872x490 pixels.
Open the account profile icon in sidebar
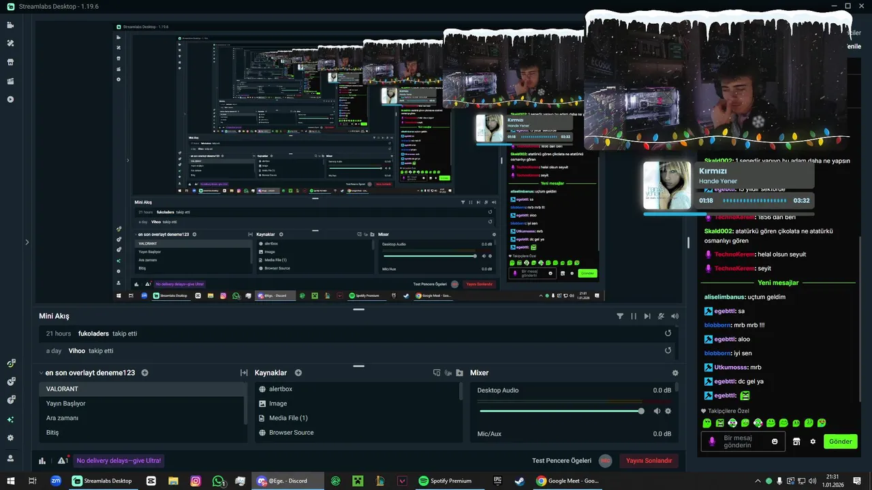pyautogui.click(x=10, y=458)
